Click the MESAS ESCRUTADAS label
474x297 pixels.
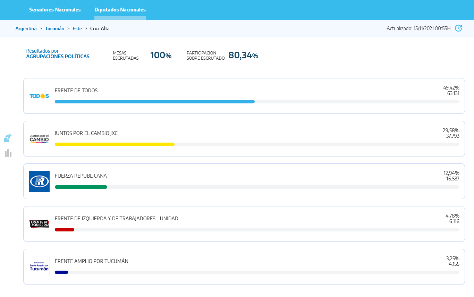[126, 56]
